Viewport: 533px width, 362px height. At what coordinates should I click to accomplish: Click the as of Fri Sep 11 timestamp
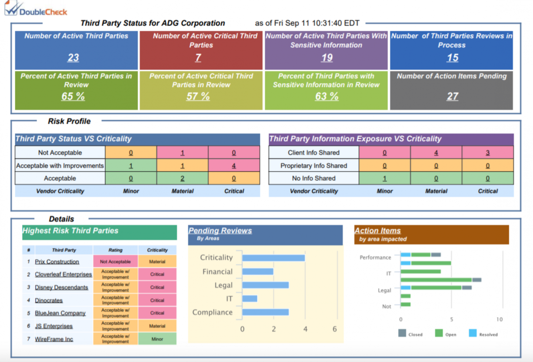pos(307,23)
